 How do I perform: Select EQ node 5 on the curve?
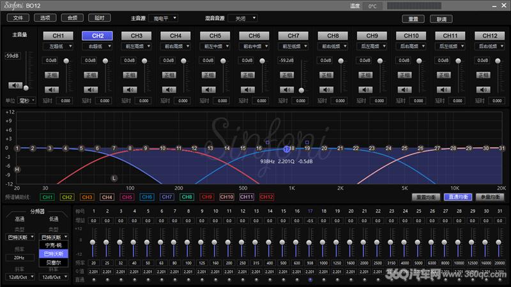(82, 149)
